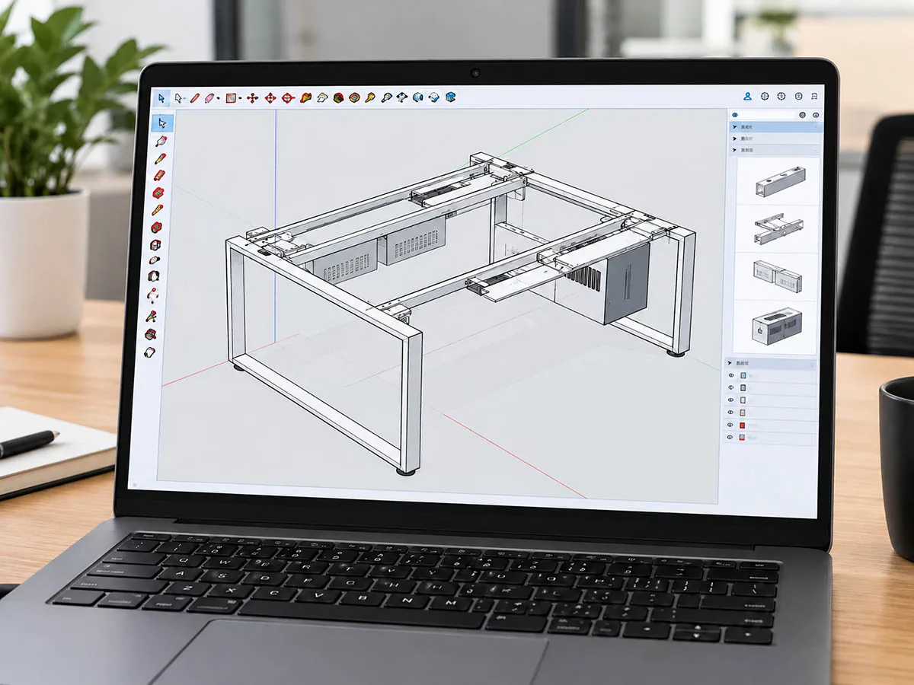Viewport: 914px width, 685px height.
Task: Click the last round icon right of the search field
Action: click(x=816, y=115)
